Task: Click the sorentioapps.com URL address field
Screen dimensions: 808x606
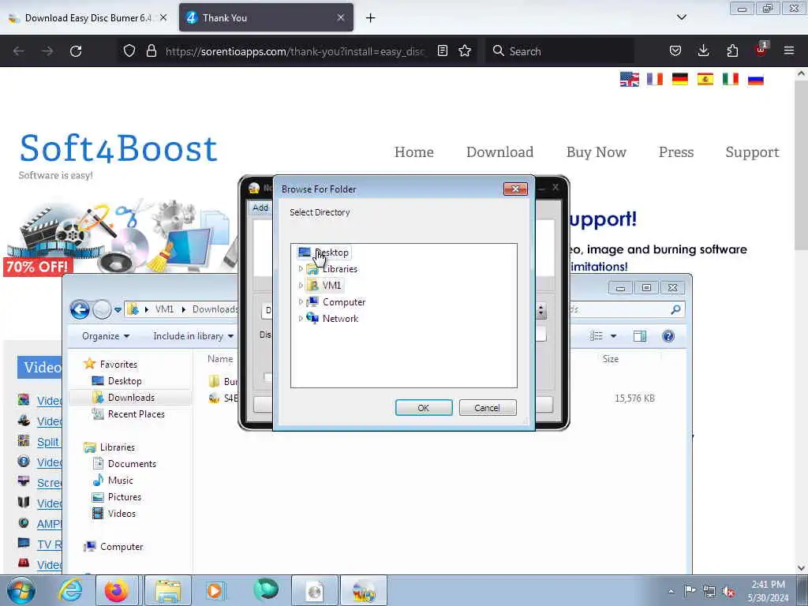Action: (x=295, y=51)
